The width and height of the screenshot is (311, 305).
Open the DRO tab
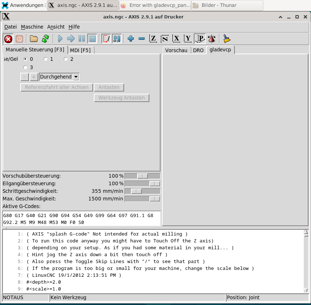pos(198,50)
